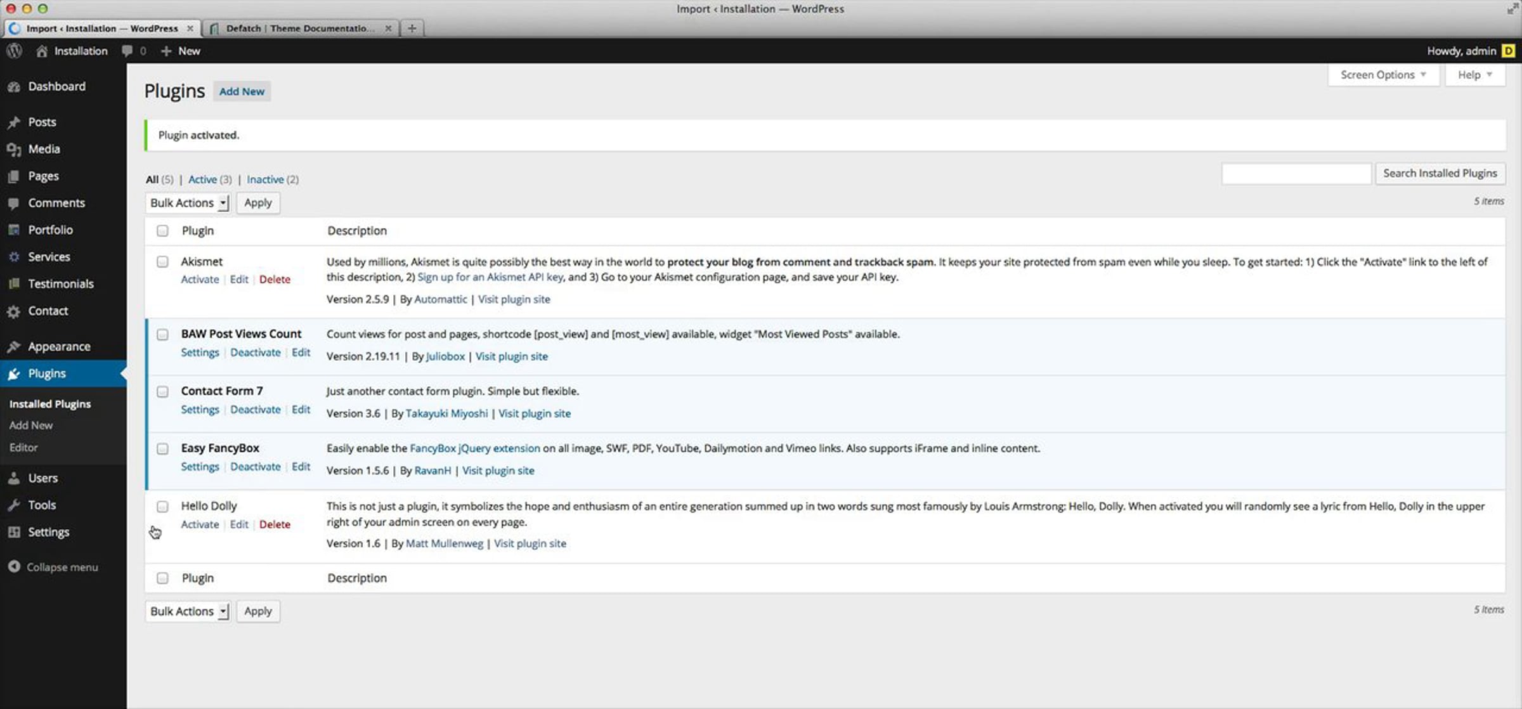Open Sign up for an Akismet API key link
Viewport: 1522px width, 709px height.
click(x=490, y=277)
